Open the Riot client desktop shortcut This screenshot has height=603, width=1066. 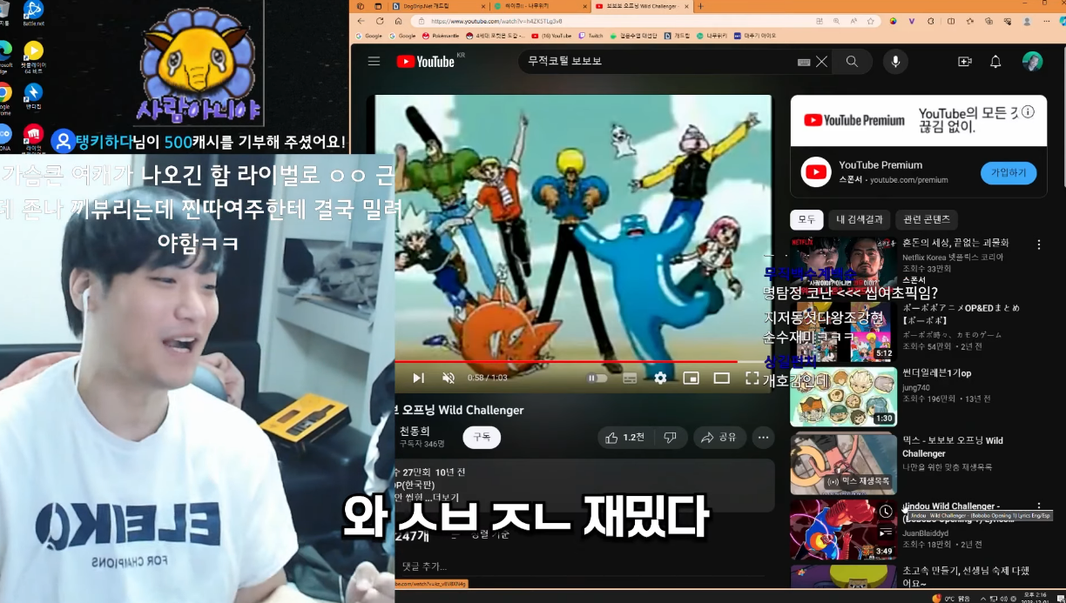33,139
